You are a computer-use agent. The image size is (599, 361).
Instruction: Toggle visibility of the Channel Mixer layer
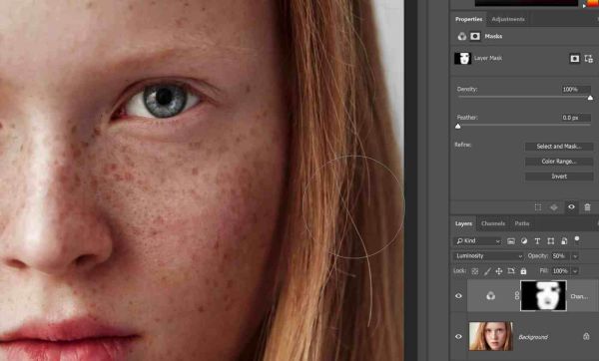[x=458, y=296]
